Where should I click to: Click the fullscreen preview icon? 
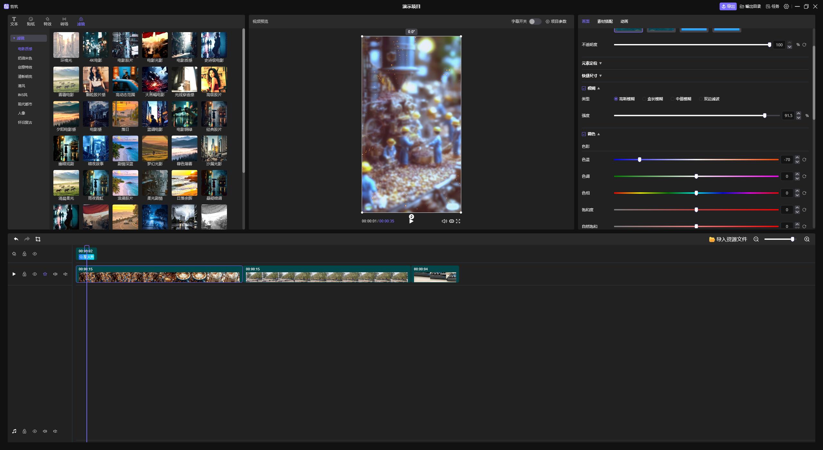458,221
